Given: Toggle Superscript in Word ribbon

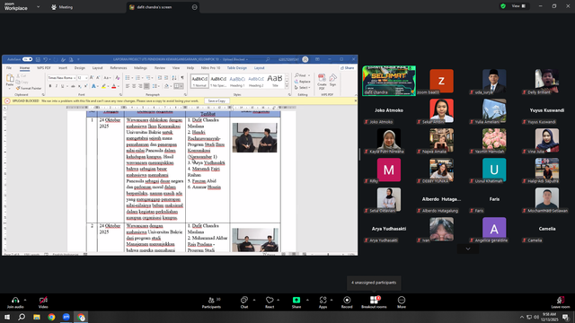Looking at the screenshot, I should (86, 86).
